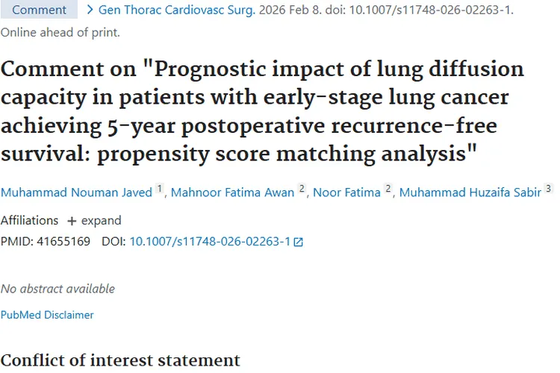
Task: Click the plus icon beside "expand"
Action: tap(72, 221)
